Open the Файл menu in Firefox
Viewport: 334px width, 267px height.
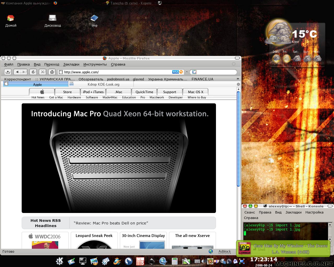tap(9, 64)
